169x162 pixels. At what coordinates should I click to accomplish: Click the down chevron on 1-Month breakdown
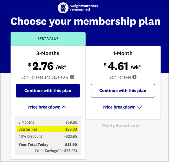139,107
